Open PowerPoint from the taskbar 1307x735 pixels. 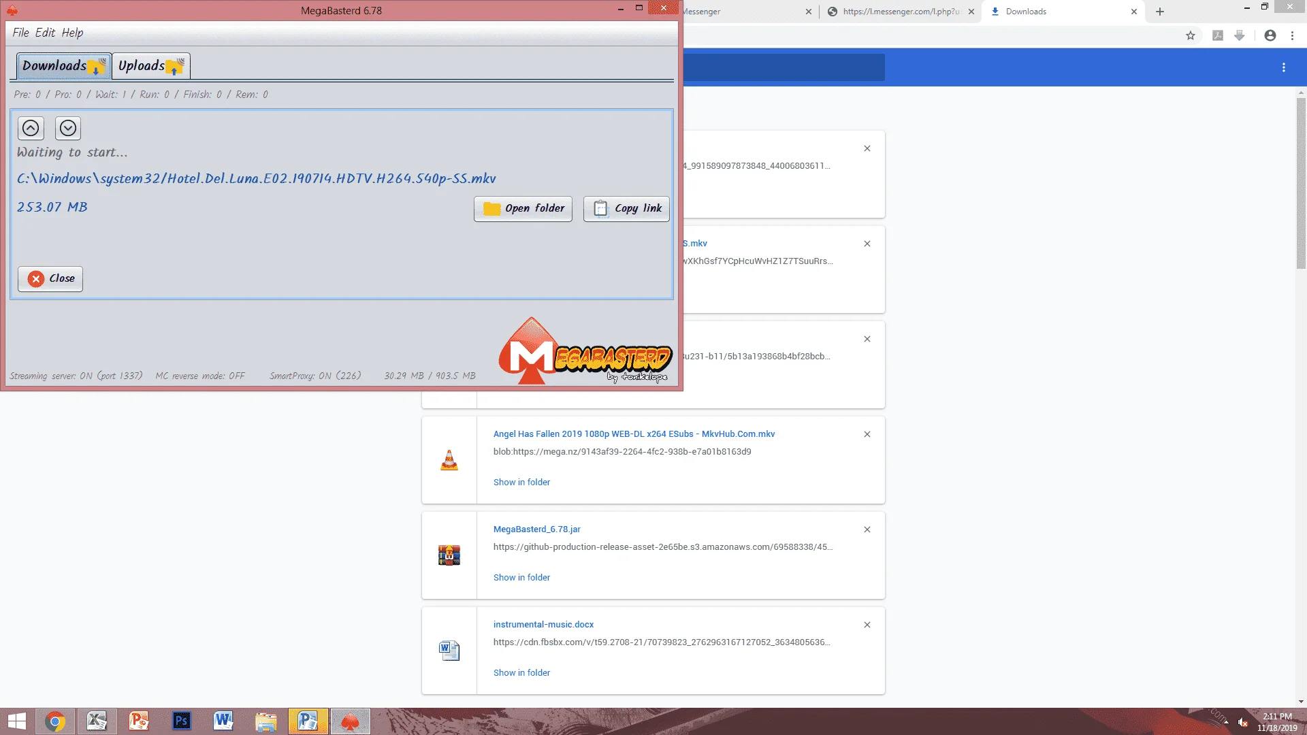139,721
